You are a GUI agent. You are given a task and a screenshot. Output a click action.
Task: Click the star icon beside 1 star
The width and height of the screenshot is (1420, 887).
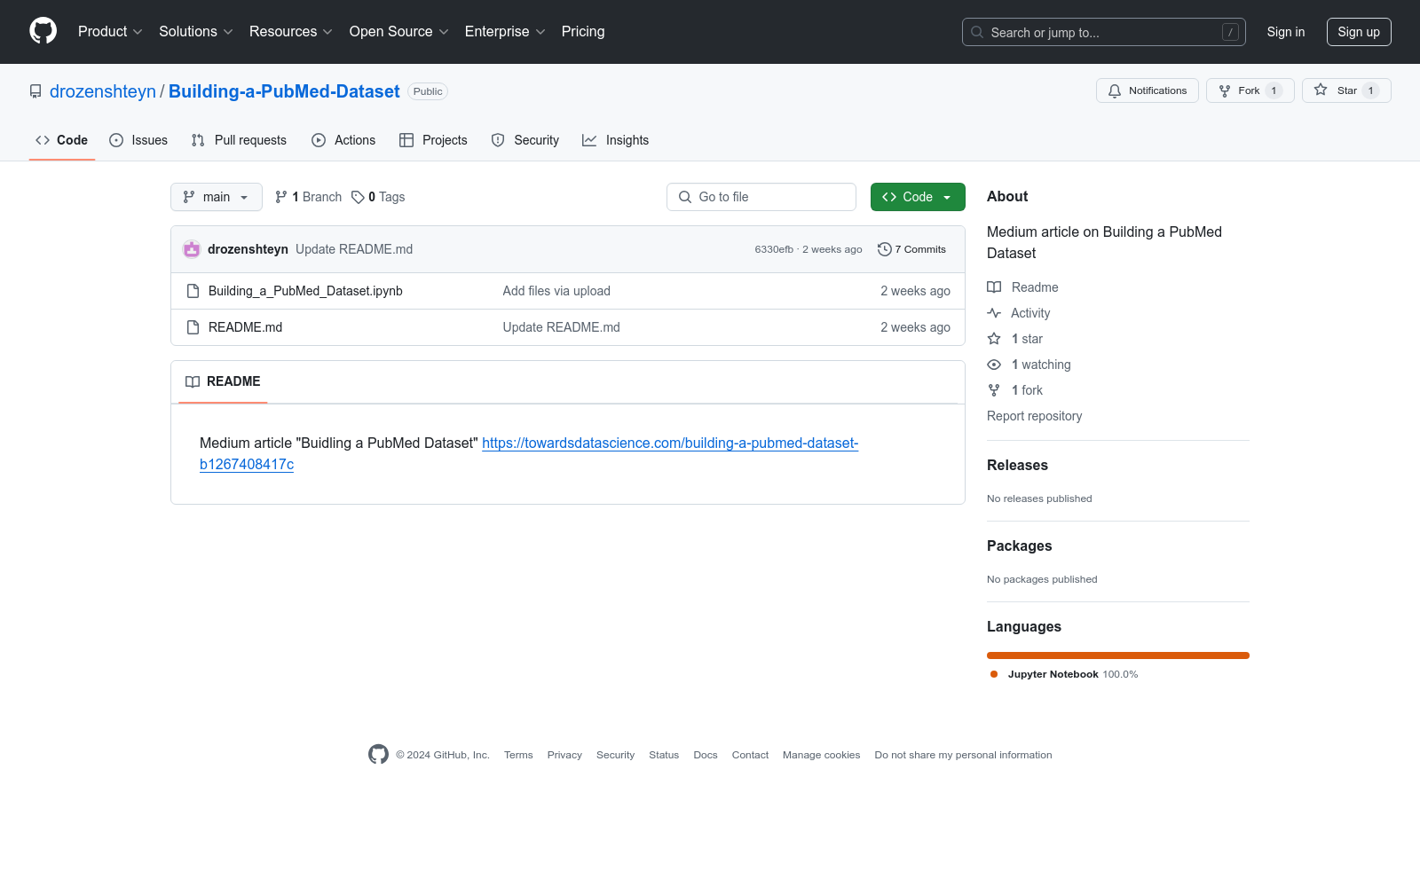coord(994,339)
